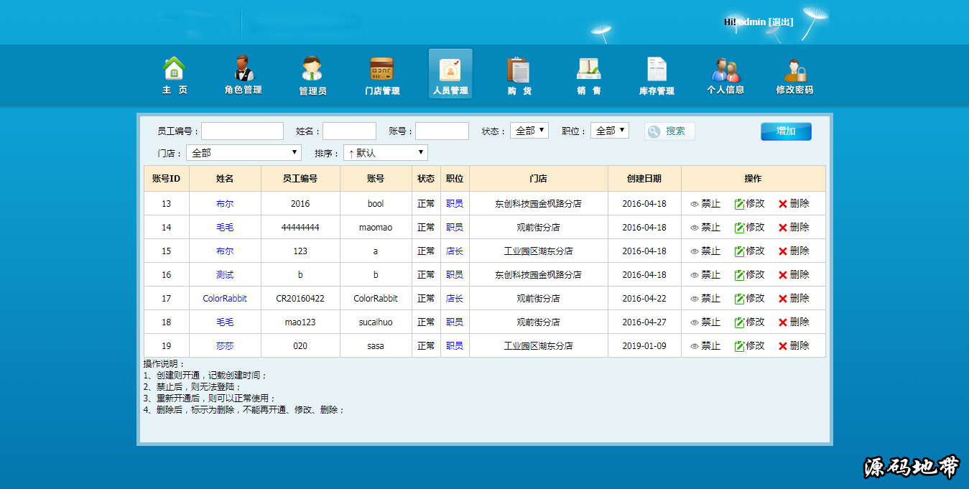The image size is (969, 489).
Task: Delete ColorRabbit account with 删除
Action: pyautogui.click(x=794, y=298)
